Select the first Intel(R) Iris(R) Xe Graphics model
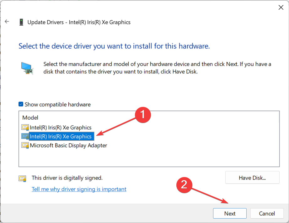This screenshot has height=223, width=289. coord(61,127)
